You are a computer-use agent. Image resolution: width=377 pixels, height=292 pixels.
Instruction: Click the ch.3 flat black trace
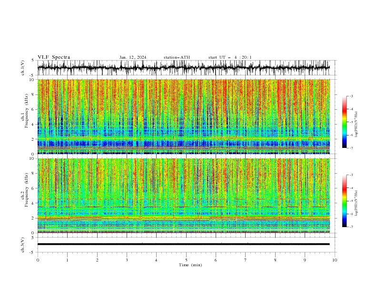(x=183, y=244)
